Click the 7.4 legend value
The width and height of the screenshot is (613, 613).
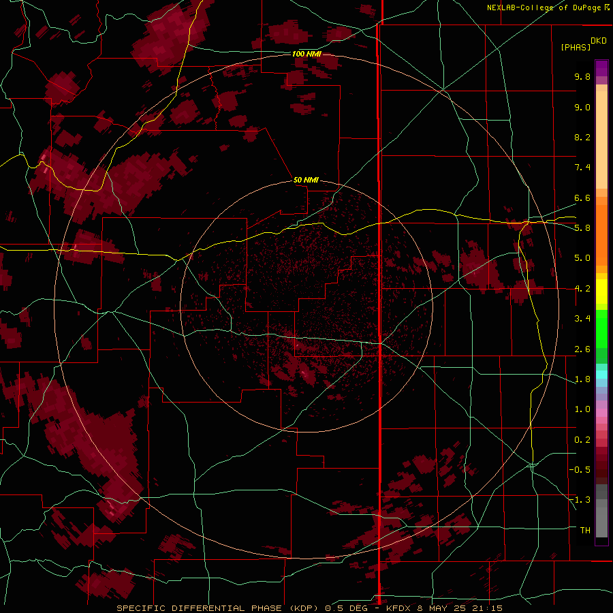(x=582, y=168)
